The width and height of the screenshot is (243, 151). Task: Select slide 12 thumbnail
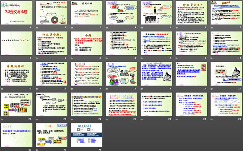coord(156,43)
